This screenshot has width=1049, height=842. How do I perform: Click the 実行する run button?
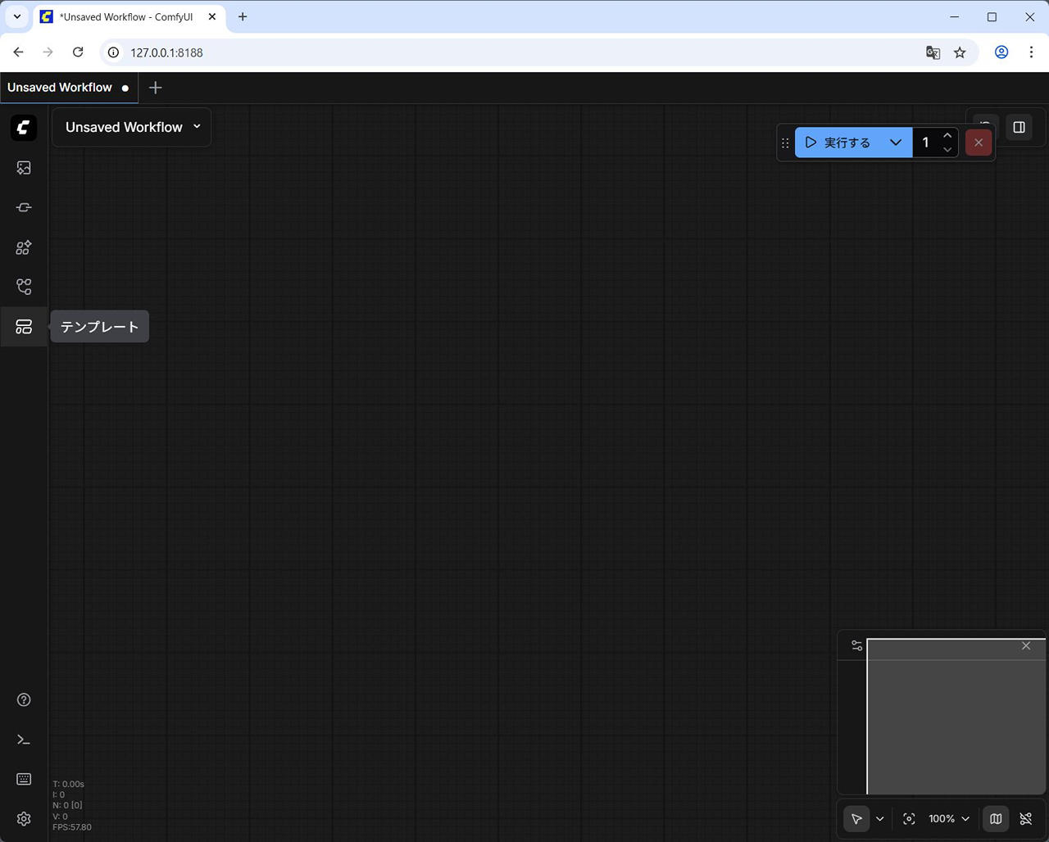(x=838, y=143)
